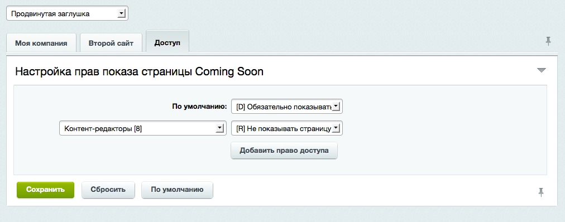Switch to the Моя компания tab

(41, 43)
